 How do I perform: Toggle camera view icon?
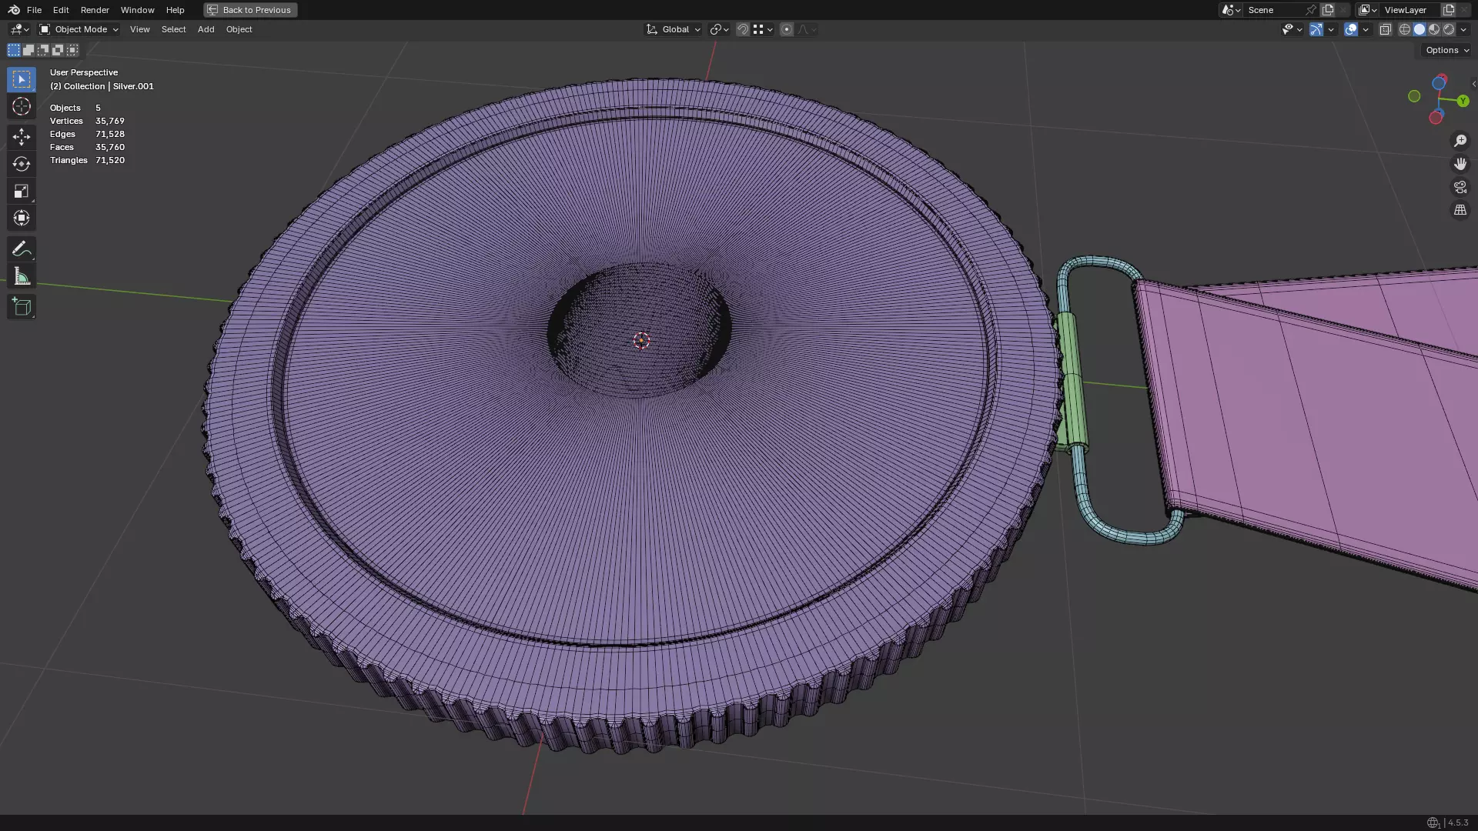point(1460,187)
